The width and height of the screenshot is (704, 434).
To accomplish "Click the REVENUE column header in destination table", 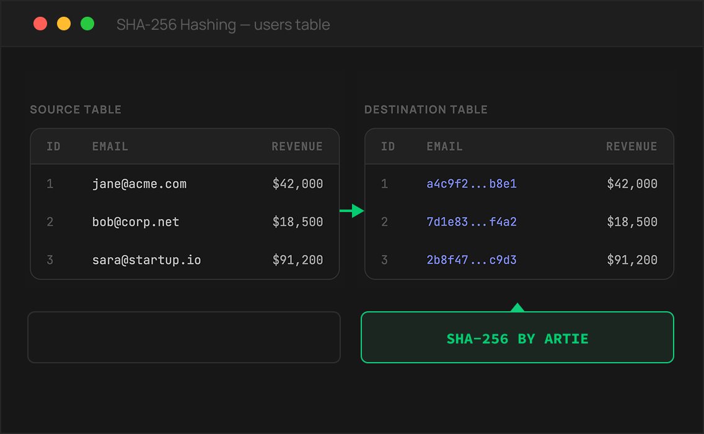I will (631, 146).
